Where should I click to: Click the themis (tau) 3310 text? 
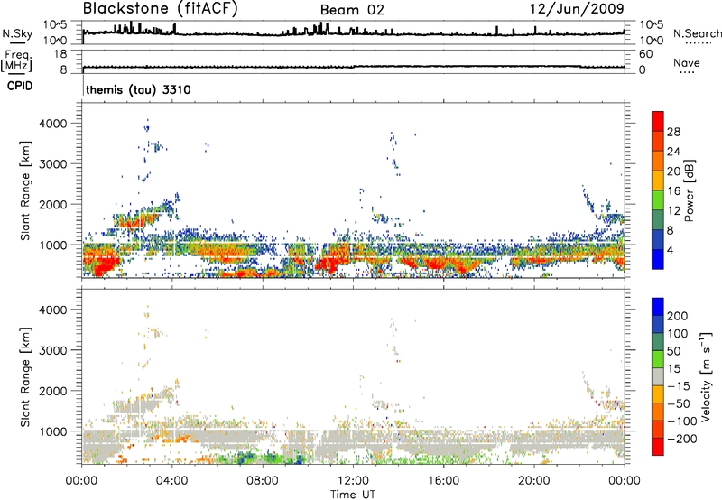(x=138, y=89)
